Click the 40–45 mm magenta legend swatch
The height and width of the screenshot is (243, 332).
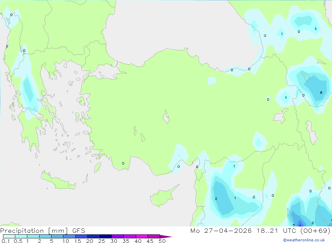(142, 236)
